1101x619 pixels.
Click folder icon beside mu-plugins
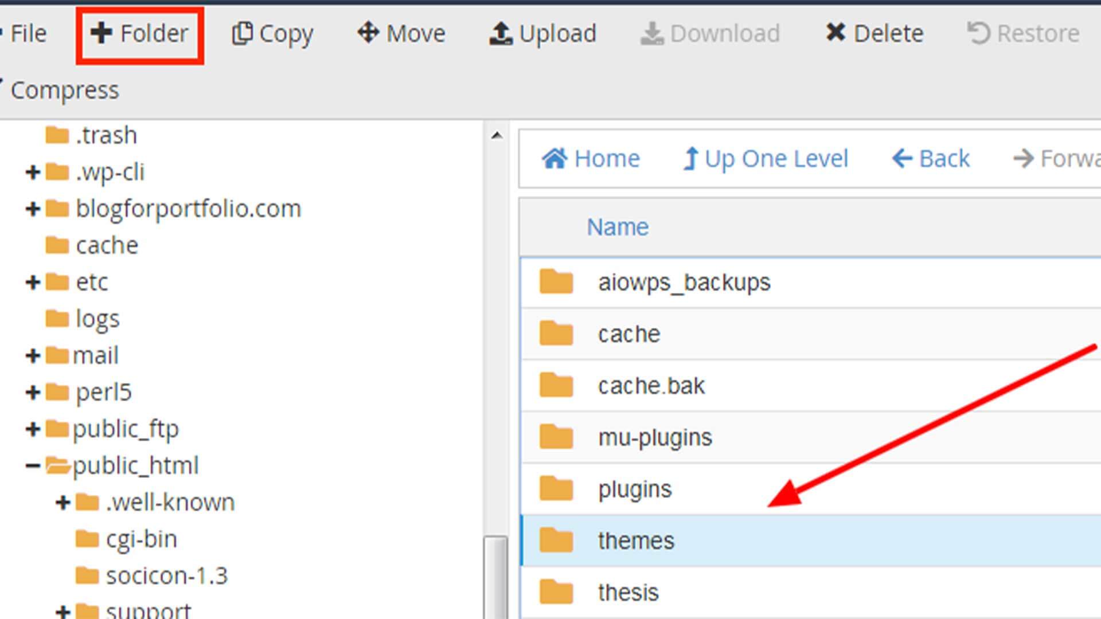pos(556,436)
